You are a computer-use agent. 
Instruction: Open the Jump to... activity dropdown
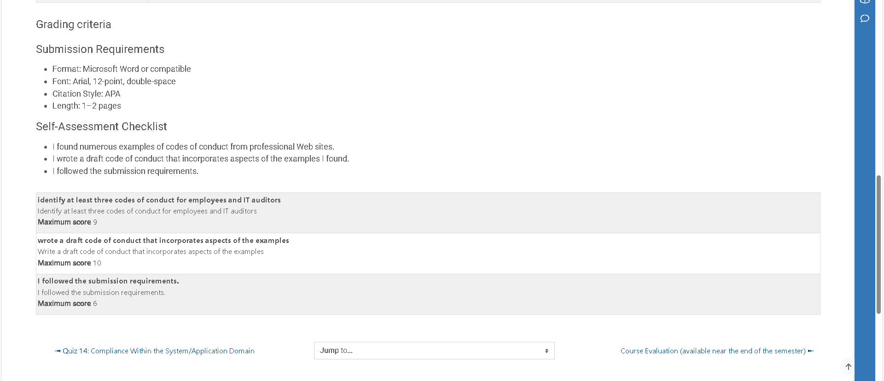pyautogui.click(x=434, y=351)
